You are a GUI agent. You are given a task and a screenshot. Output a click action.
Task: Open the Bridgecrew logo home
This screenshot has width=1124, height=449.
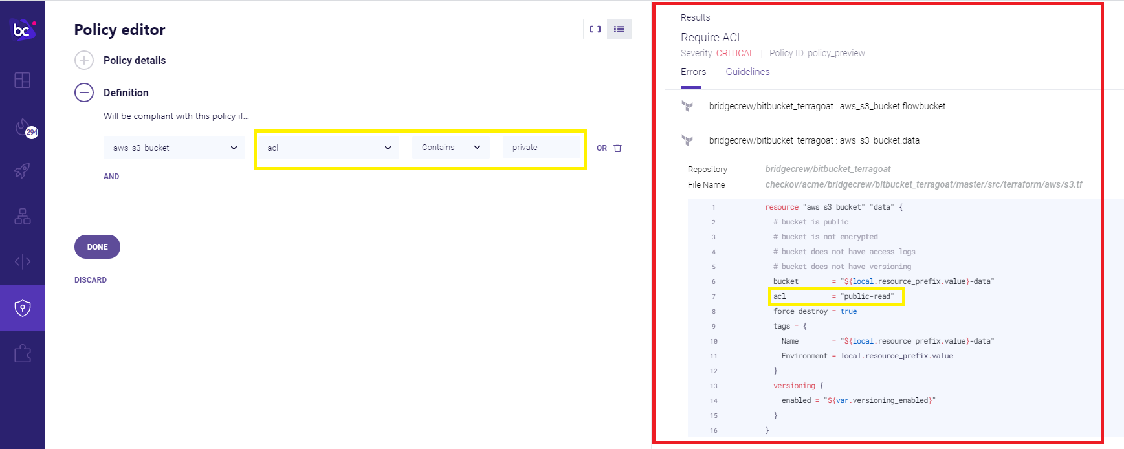[23, 29]
